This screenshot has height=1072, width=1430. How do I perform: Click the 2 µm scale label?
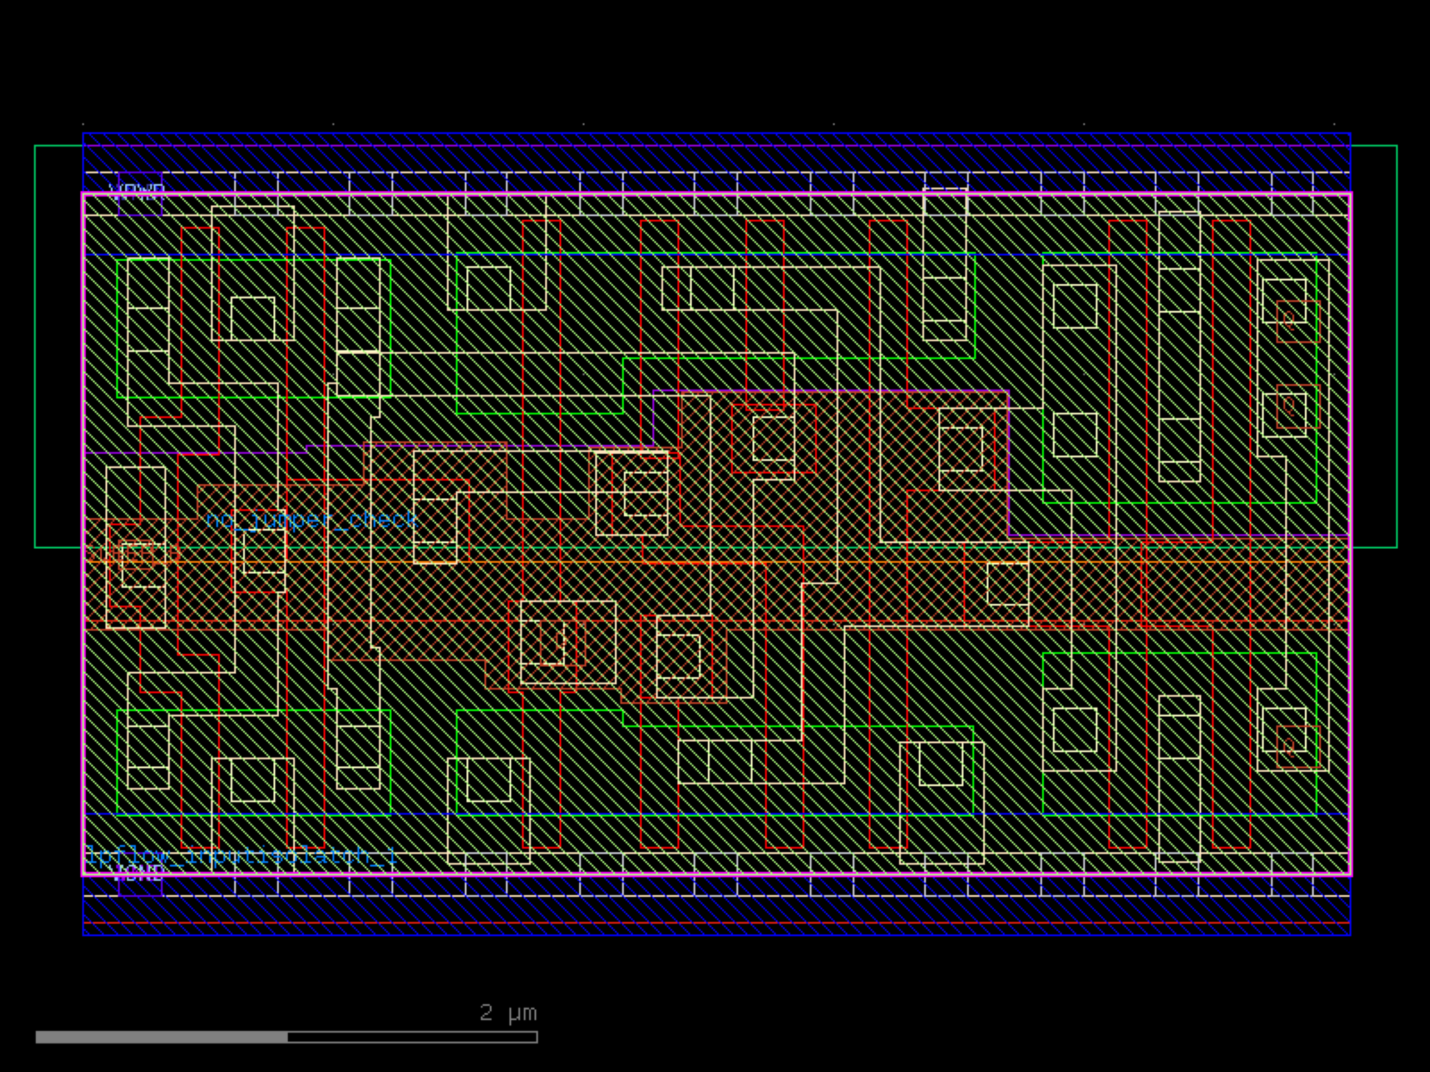point(508,1013)
